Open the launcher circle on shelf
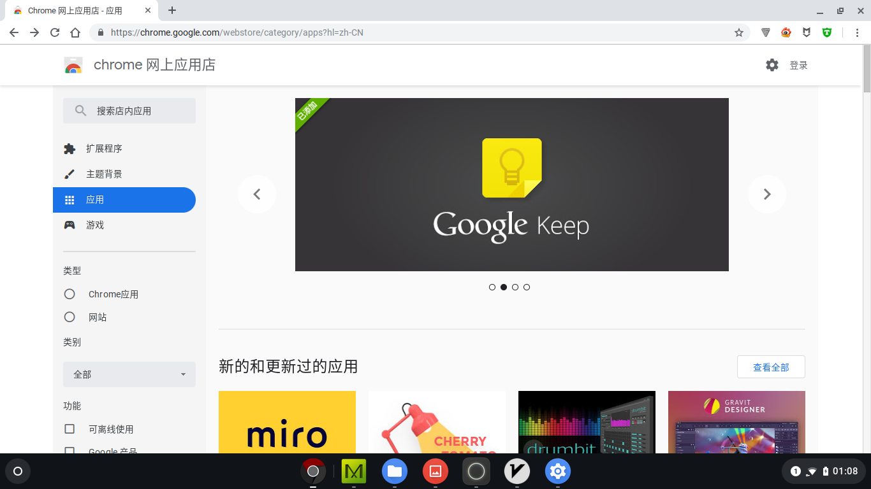Screen dimensions: 871x489 click(x=18, y=471)
